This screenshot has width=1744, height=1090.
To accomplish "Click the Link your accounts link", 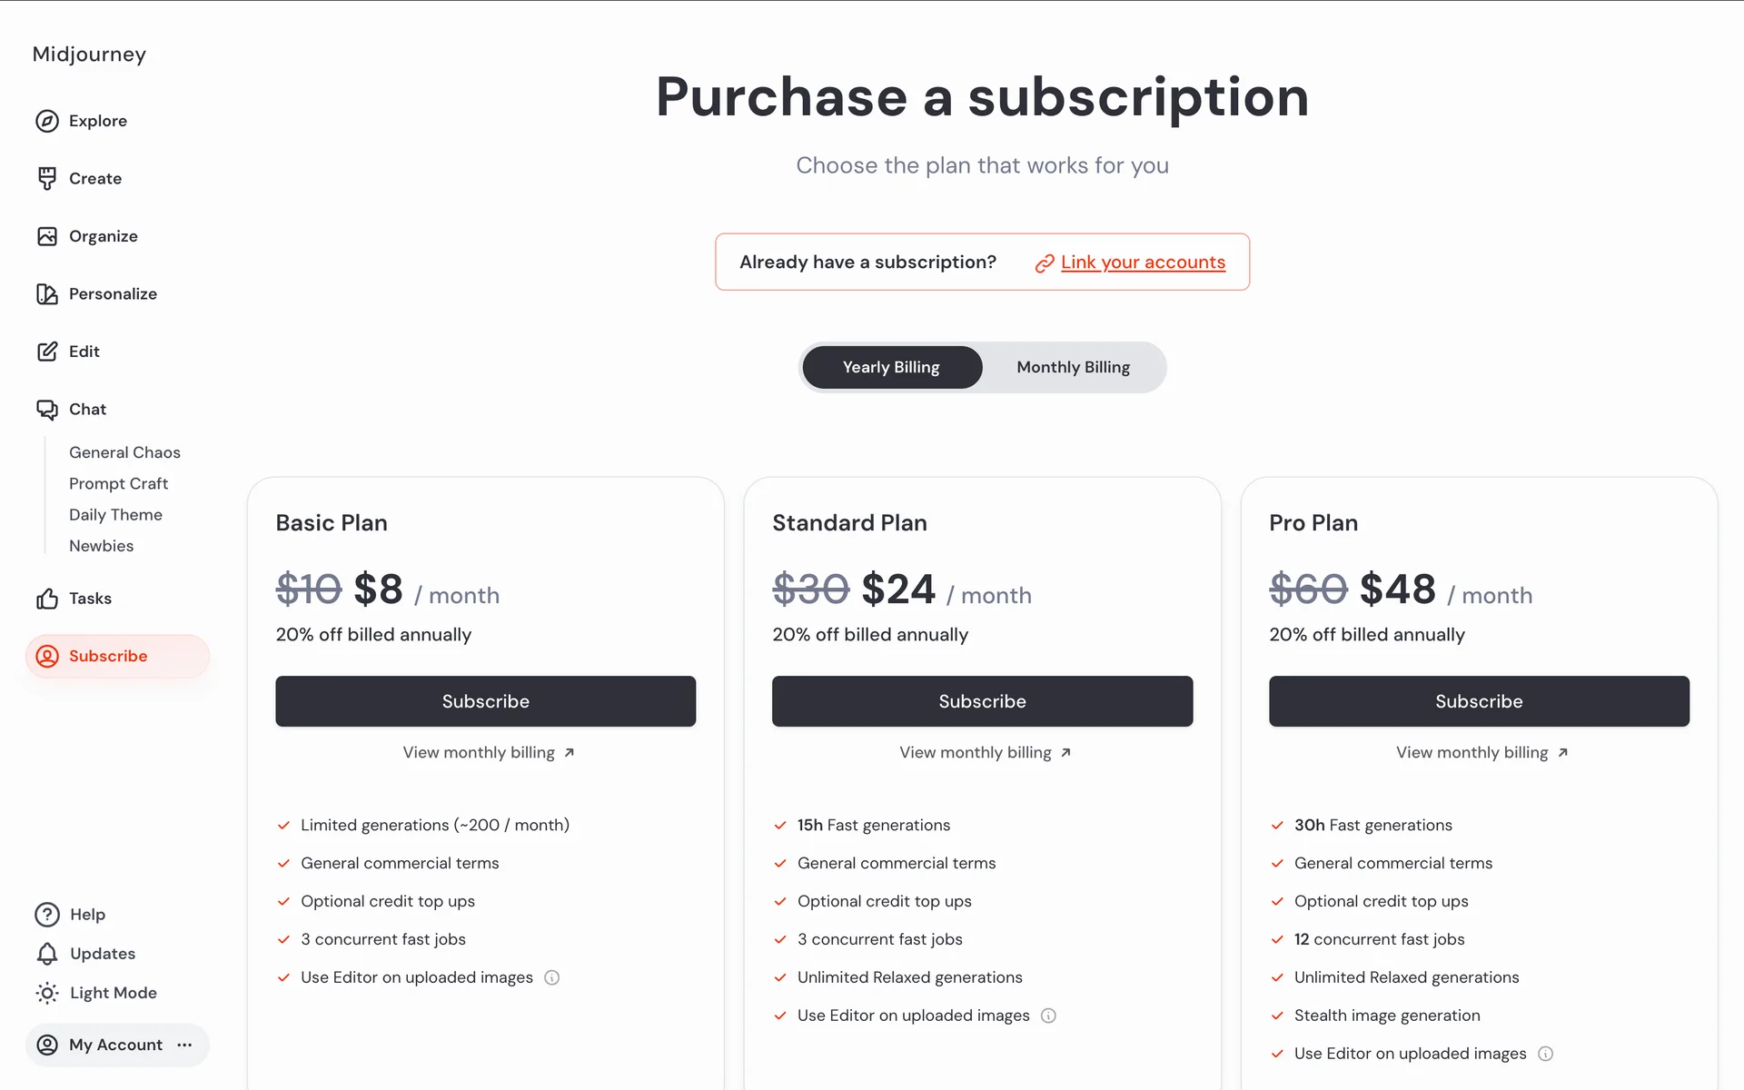I will pyautogui.click(x=1143, y=263).
